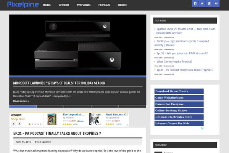Screen dimensions: 229x153
Task: Go to next Amazon ad item
Action: 19,124
